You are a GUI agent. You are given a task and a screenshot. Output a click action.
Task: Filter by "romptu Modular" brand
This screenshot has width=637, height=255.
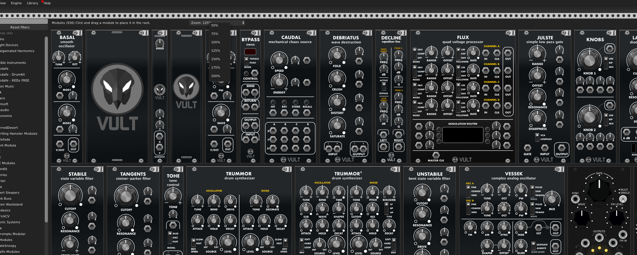pyautogui.click(x=13, y=234)
